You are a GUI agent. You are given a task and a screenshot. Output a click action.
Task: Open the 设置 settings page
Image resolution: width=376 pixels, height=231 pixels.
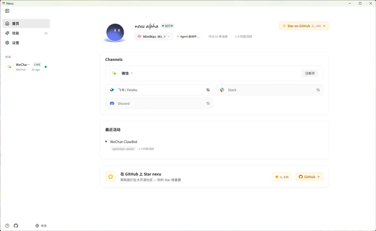26,43
